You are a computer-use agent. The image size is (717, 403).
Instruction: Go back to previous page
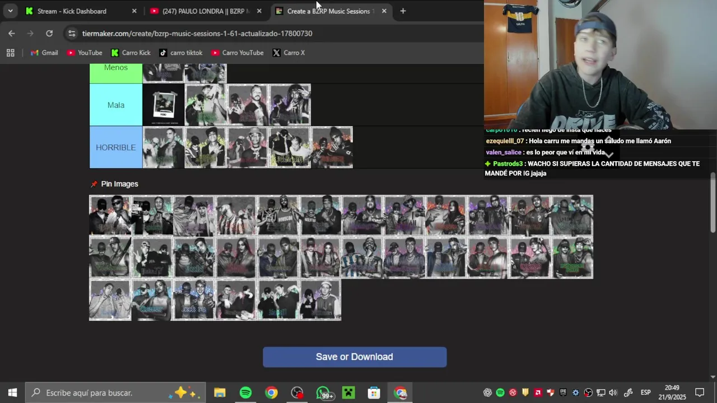(12, 34)
